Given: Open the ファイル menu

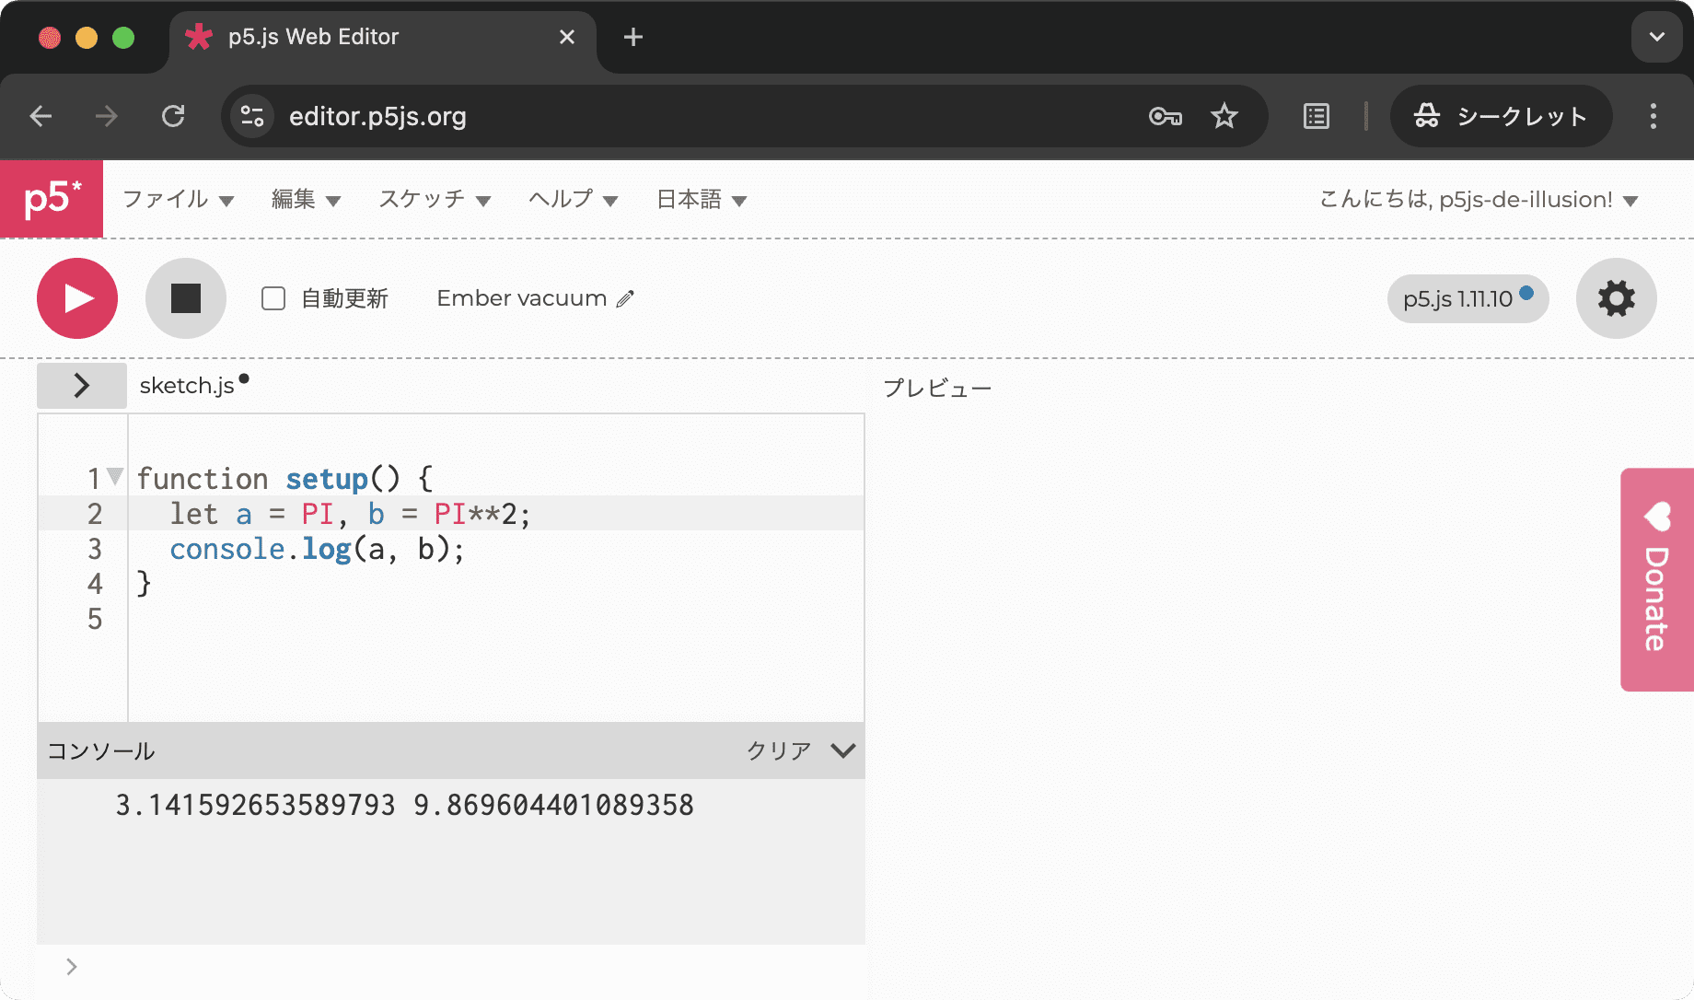Looking at the screenshot, I should [x=178, y=199].
